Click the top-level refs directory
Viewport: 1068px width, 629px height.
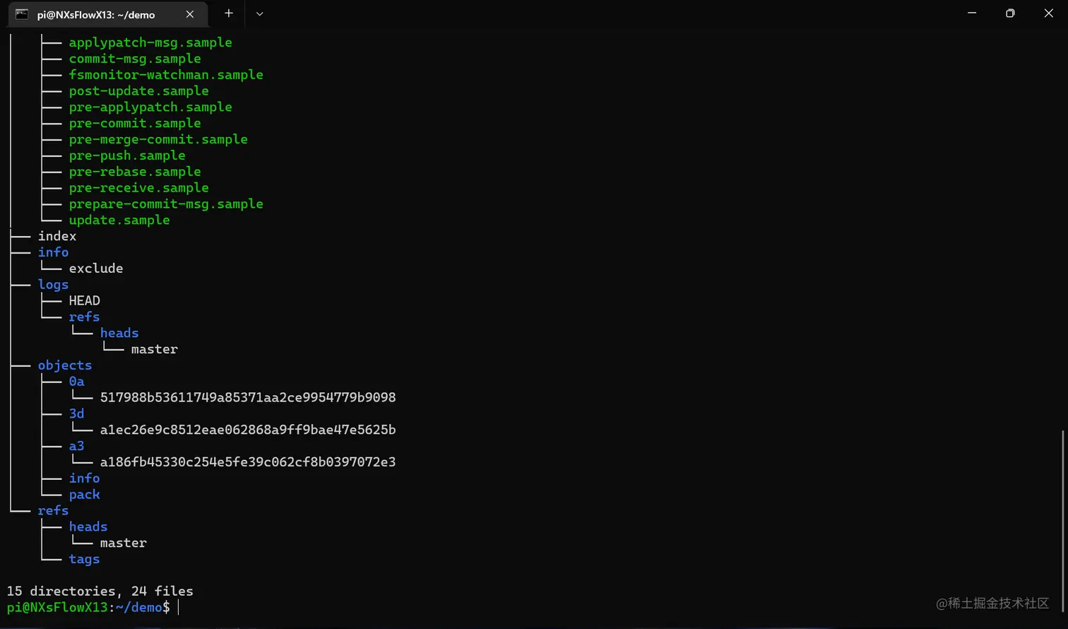point(54,510)
